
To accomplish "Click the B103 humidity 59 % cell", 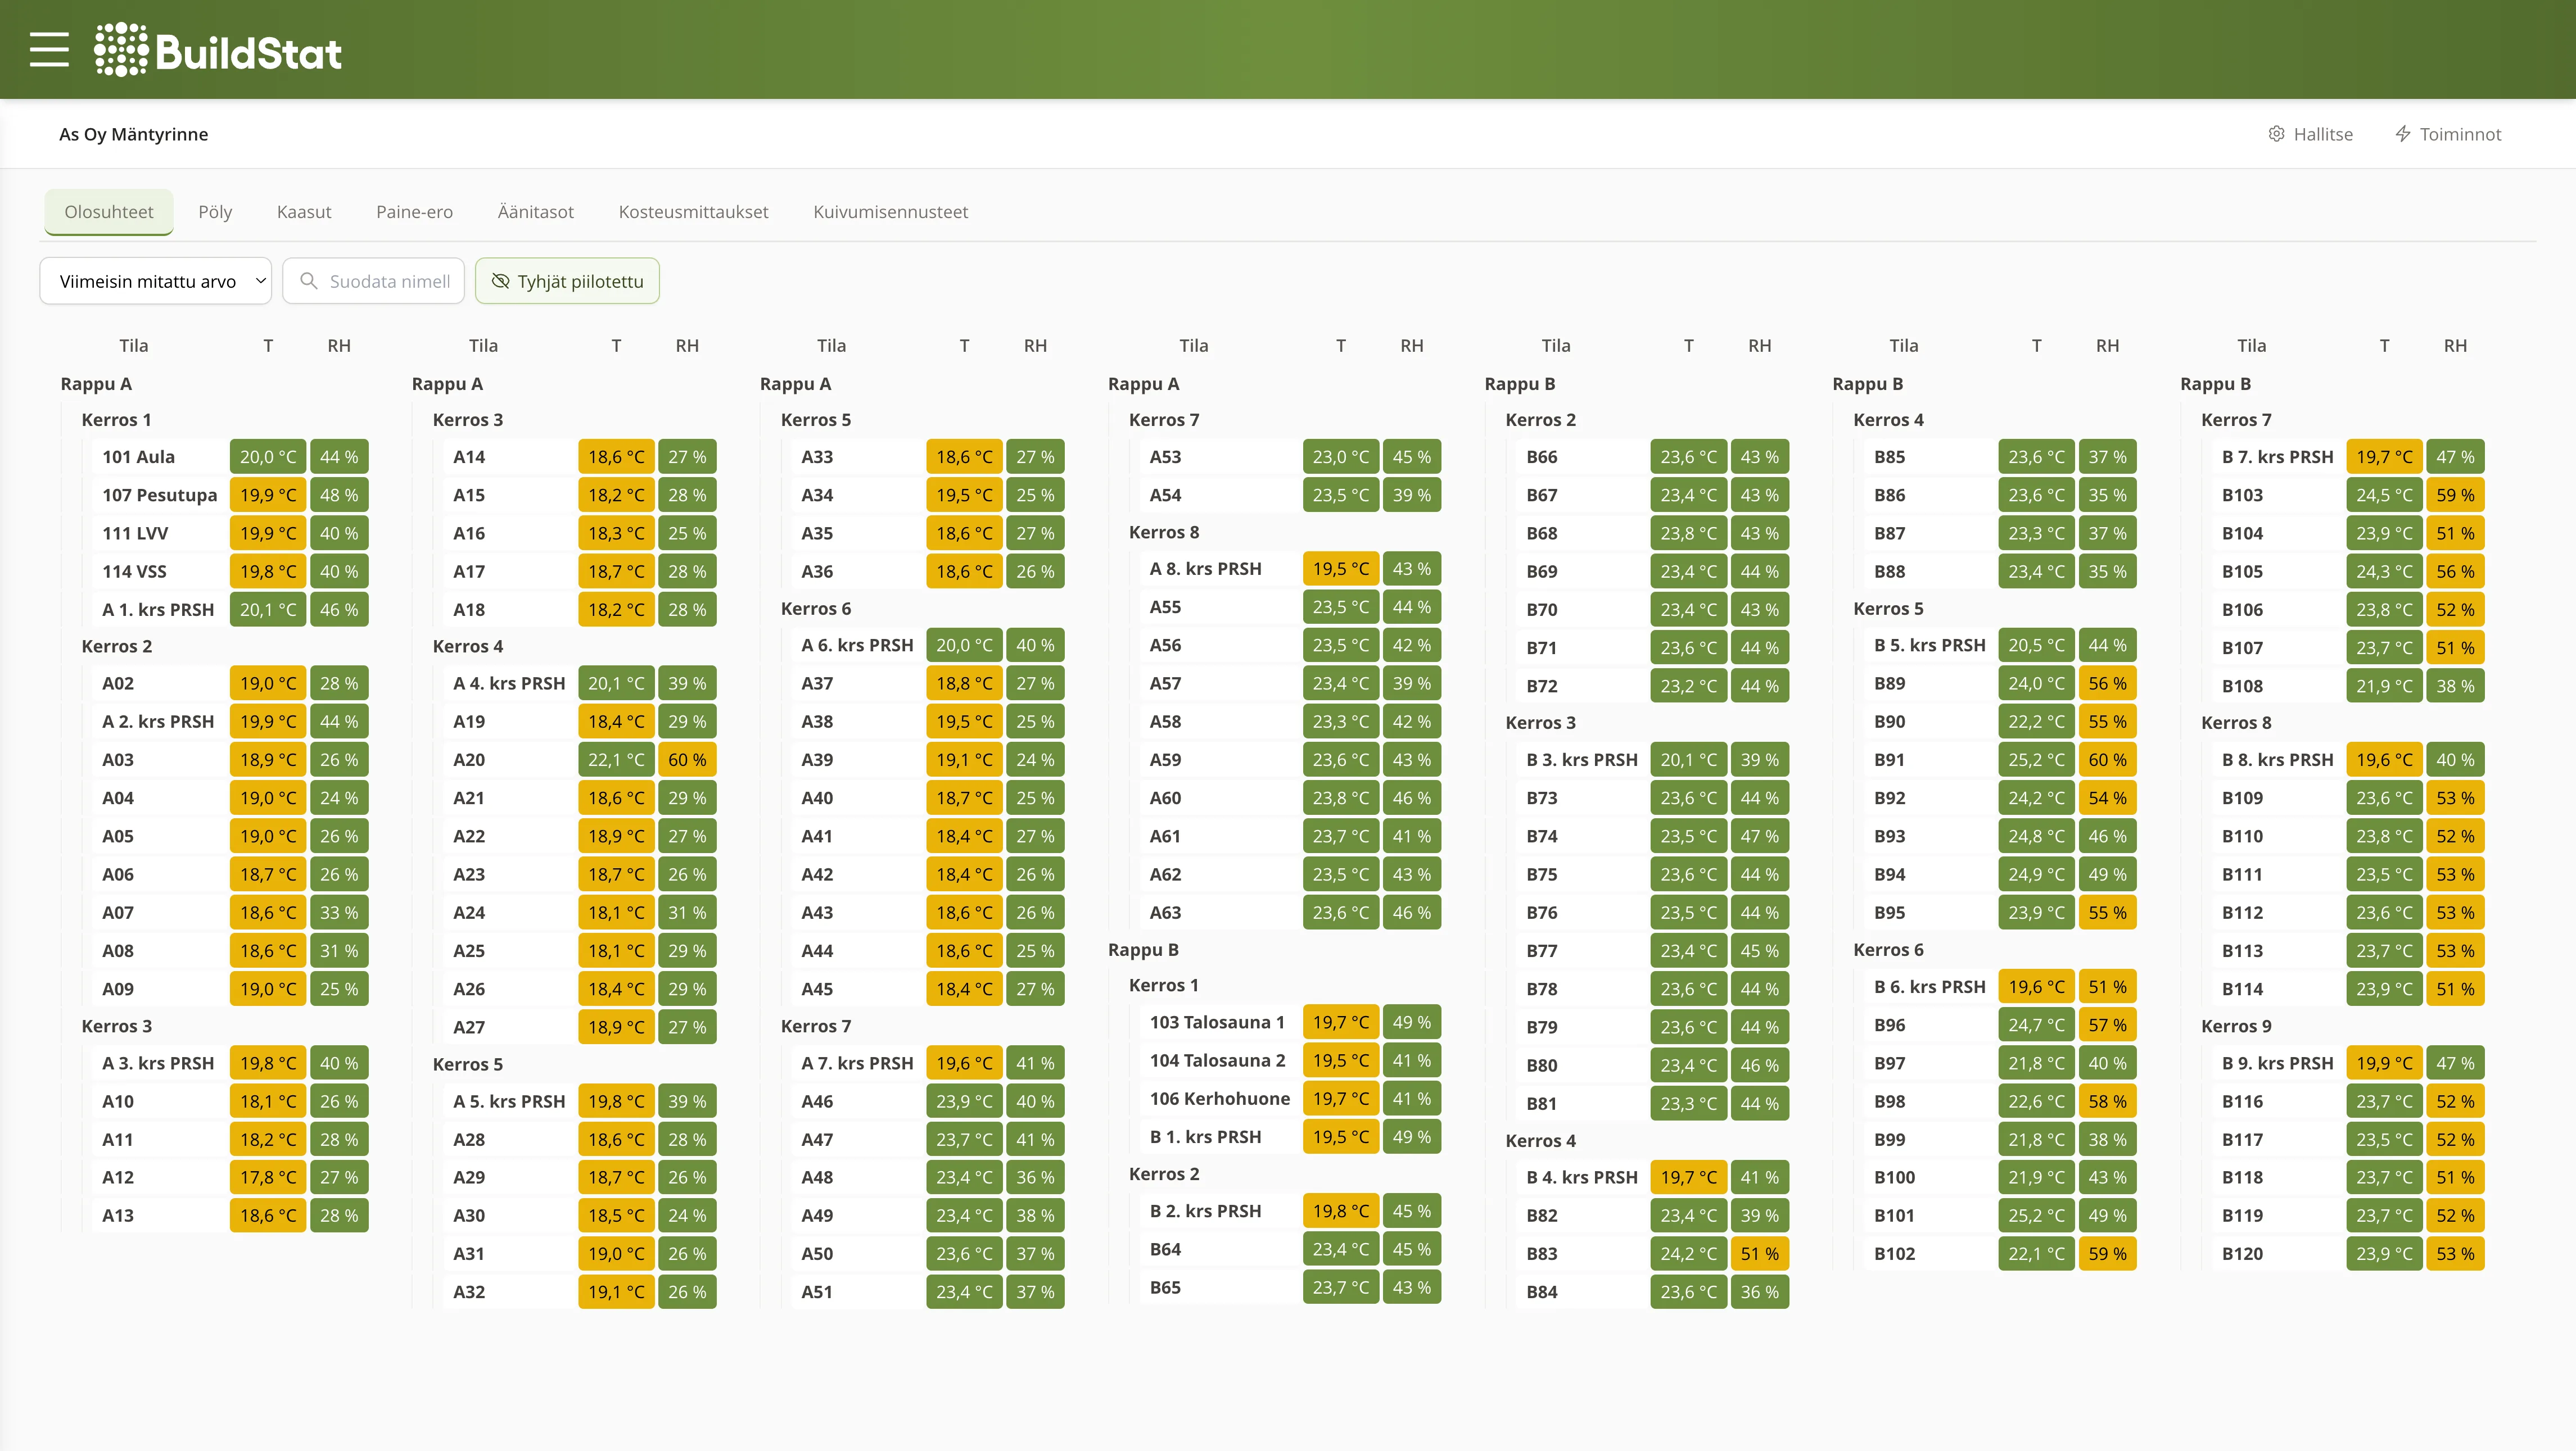I will point(2455,495).
